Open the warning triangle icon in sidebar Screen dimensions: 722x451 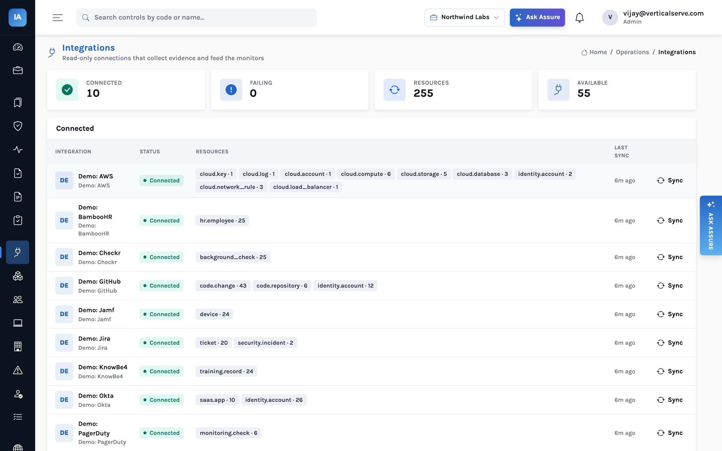(18, 370)
